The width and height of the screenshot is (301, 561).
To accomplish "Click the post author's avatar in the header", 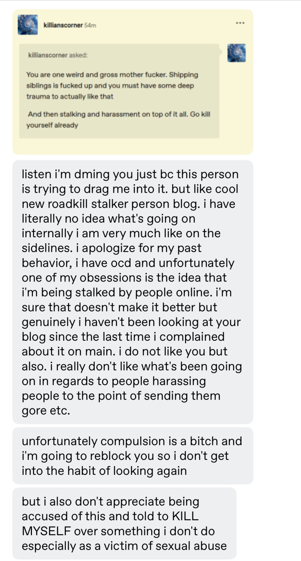I will click(28, 25).
